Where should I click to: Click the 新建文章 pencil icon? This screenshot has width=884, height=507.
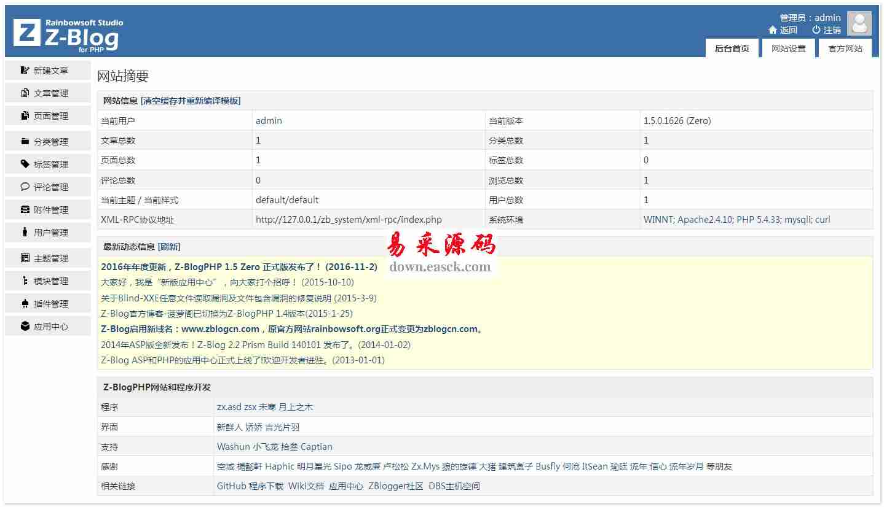[x=25, y=71]
